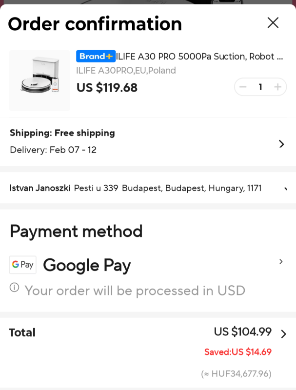
Task: Open payment method options chevron
Action: 281,262
